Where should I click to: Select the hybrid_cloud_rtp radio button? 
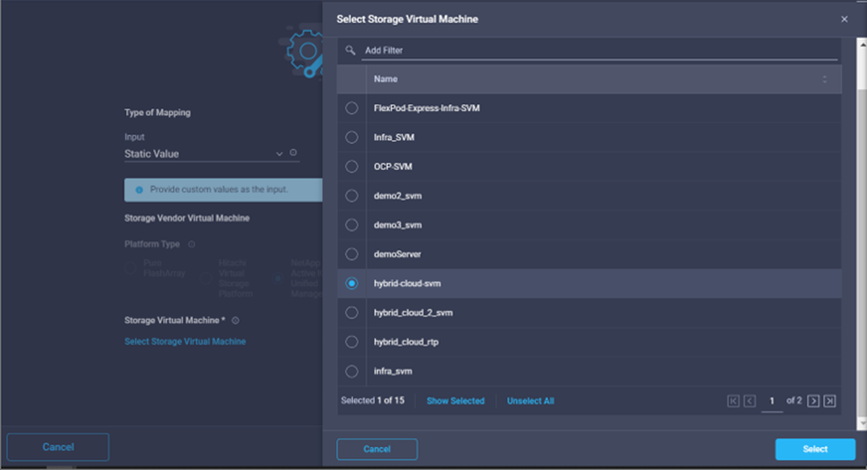(351, 342)
